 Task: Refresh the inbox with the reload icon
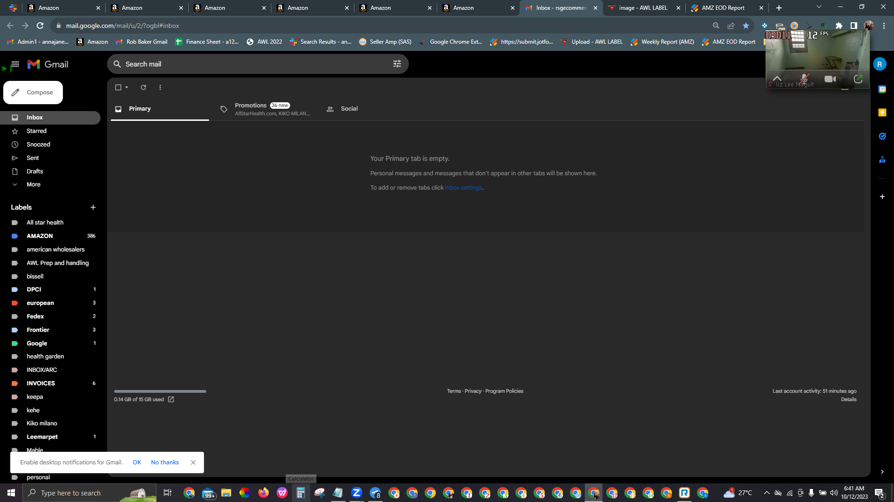143,87
